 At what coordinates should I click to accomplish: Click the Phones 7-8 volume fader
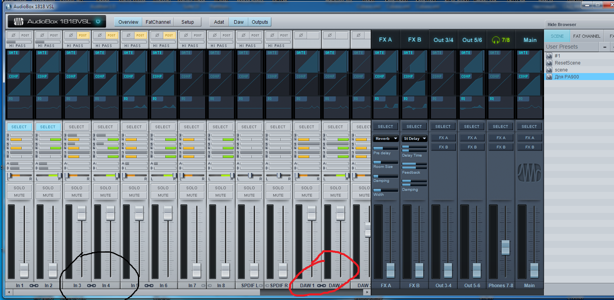pos(506,247)
